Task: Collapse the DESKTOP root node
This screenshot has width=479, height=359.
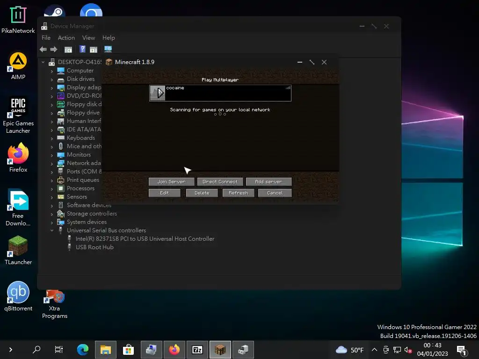Action: point(43,62)
